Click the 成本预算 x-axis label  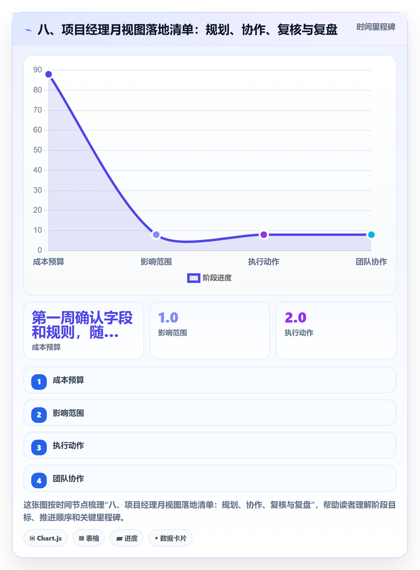point(49,262)
